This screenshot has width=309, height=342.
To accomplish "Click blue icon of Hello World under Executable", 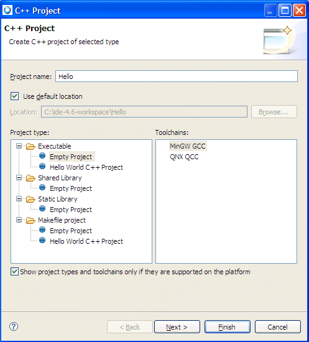I will tap(42, 167).
